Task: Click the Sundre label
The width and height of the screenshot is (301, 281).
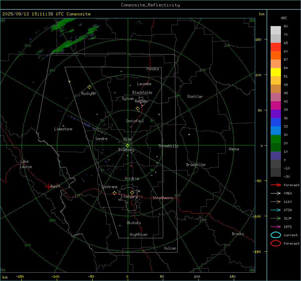Action: point(101,139)
